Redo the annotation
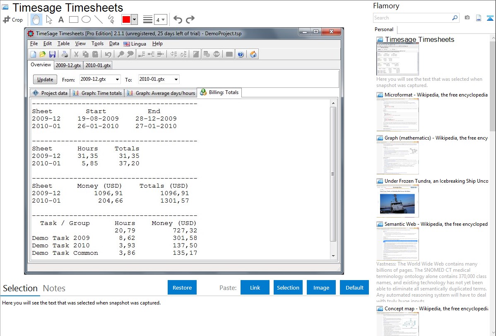This screenshot has height=336, width=496. pos(190,19)
